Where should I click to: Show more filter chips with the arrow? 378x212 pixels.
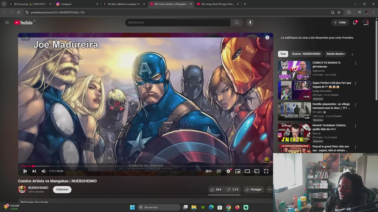click(352, 54)
